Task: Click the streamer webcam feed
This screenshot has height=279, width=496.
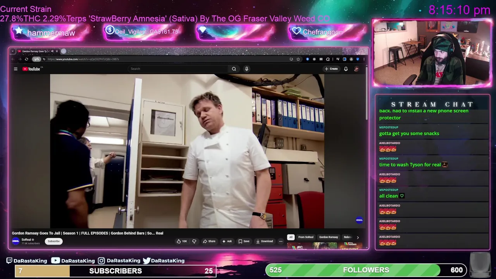Action: (x=432, y=53)
